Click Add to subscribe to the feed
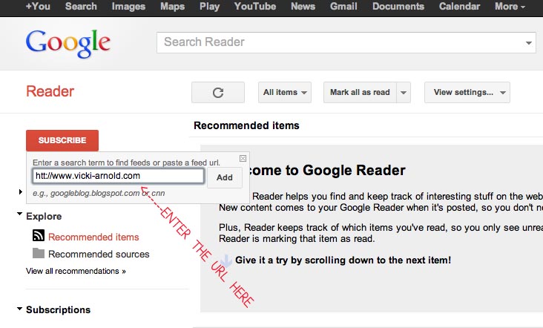The image size is (543, 328). [x=224, y=177]
